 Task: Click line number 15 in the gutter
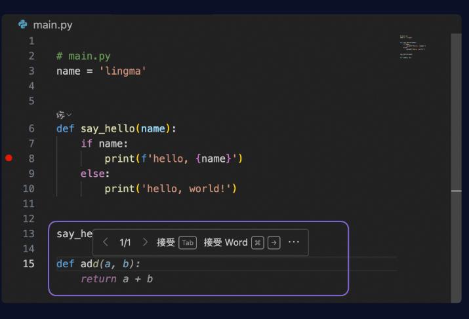coord(28,263)
